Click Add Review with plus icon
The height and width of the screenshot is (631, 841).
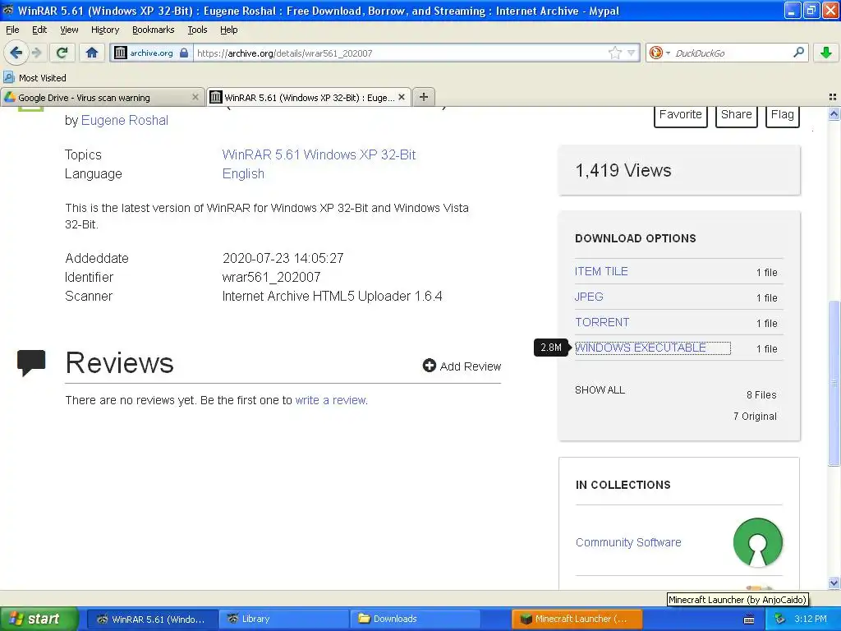pyautogui.click(x=462, y=366)
